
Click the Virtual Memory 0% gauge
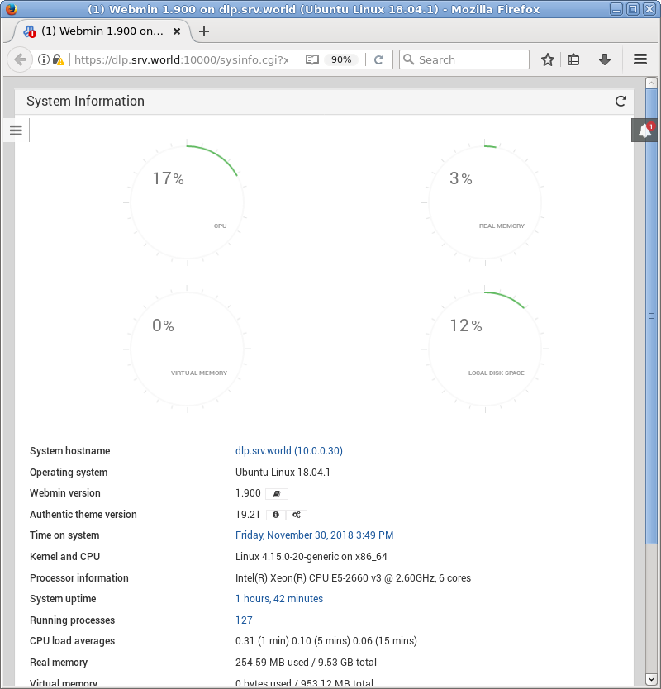[188, 349]
